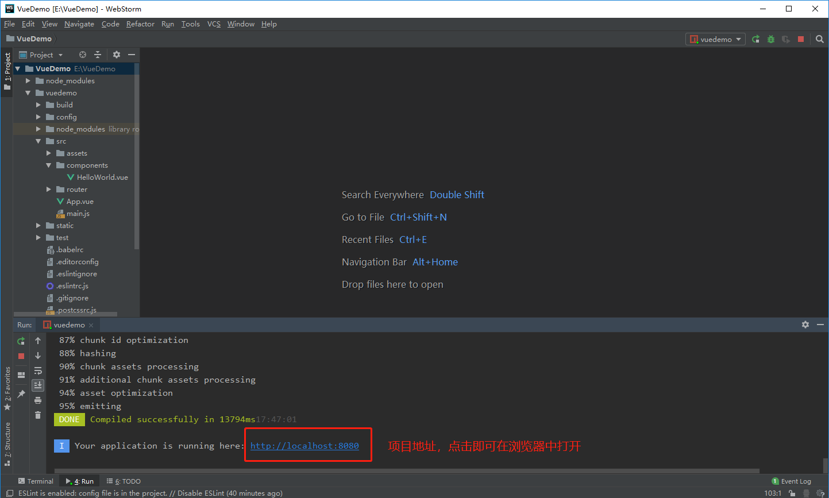The height and width of the screenshot is (498, 829).
Task: Open the Refactor menu
Action: tap(140, 24)
